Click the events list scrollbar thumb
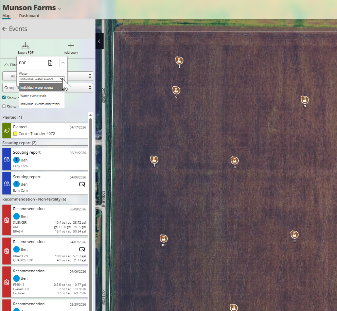This screenshot has width=337, height=311. point(90,214)
